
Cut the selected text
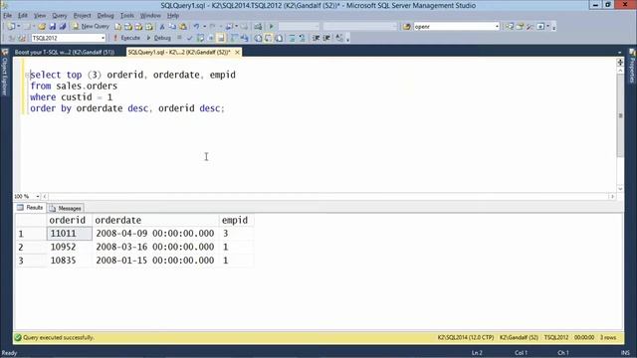point(162,27)
